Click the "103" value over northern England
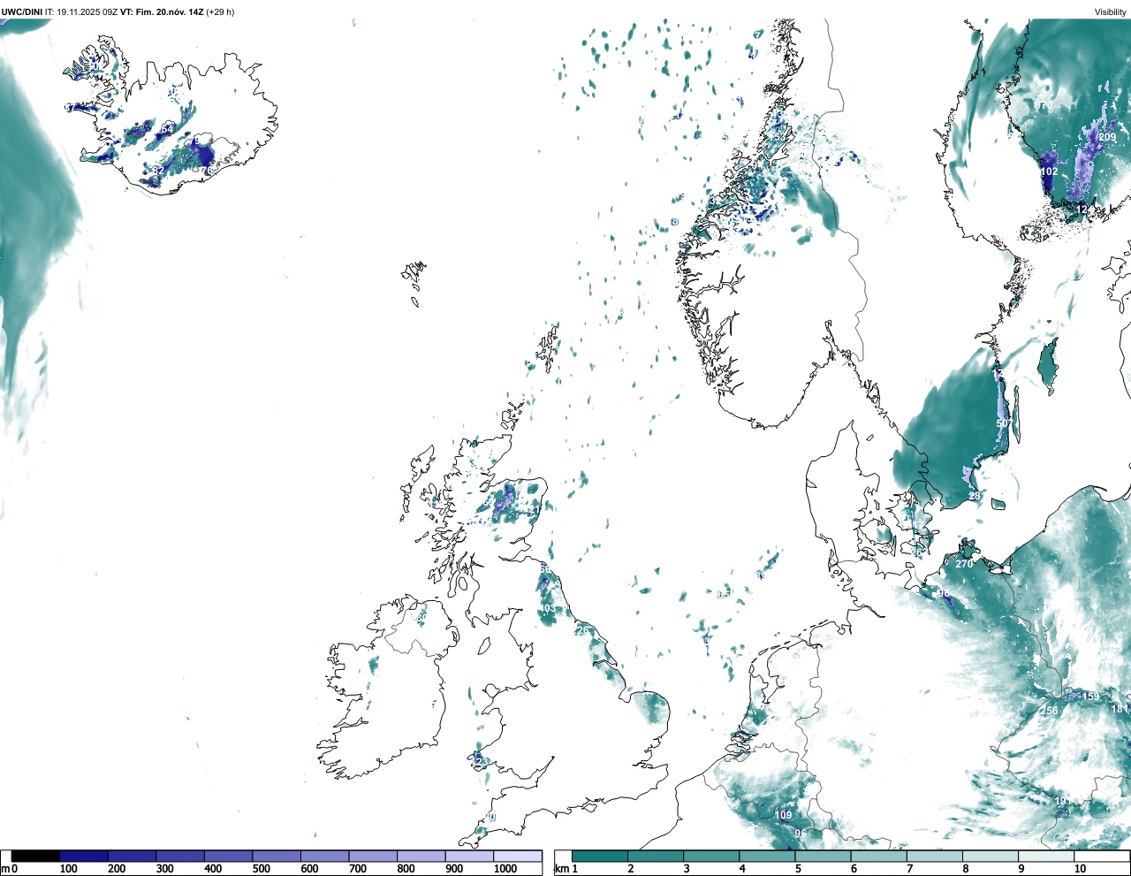Viewport: 1131px width, 876px height. click(x=548, y=608)
